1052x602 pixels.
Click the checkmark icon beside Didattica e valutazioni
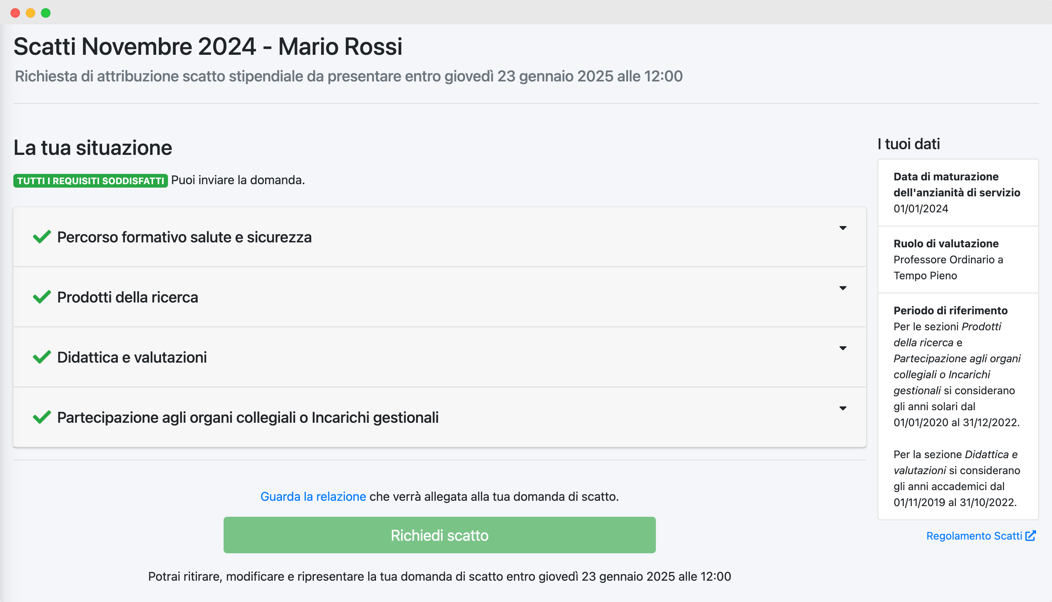click(x=42, y=357)
